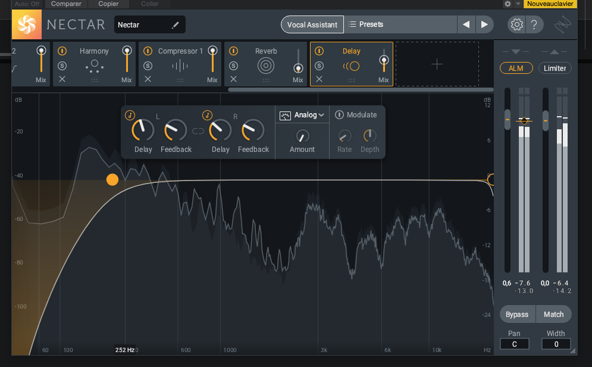This screenshot has width=592, height=367.
Task: Toggle the Harmony module power button
Action: click(x=63, y=51)
